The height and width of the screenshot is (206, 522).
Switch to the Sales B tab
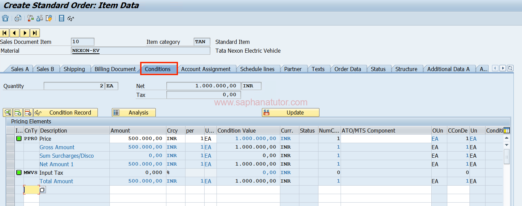point(45,69)
